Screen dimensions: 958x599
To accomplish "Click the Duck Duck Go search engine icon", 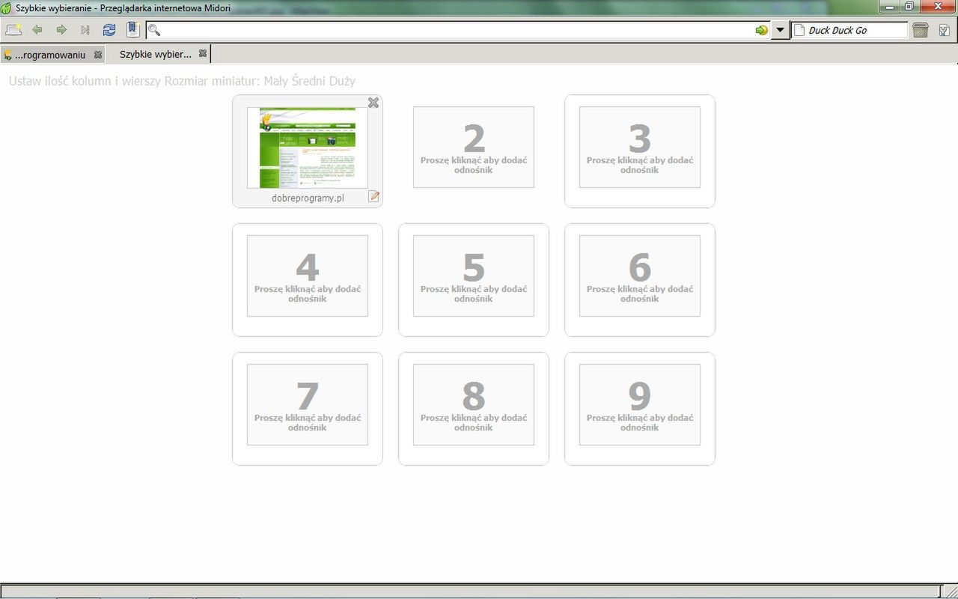I will [799, 30].
